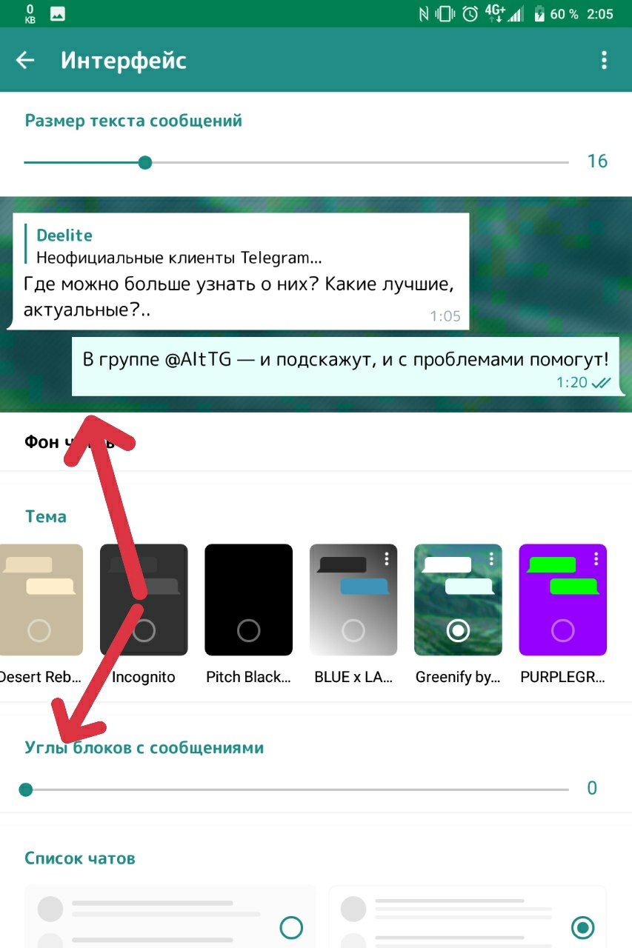
Task: Adjust the message block corners slider
Action: [296, 790]
